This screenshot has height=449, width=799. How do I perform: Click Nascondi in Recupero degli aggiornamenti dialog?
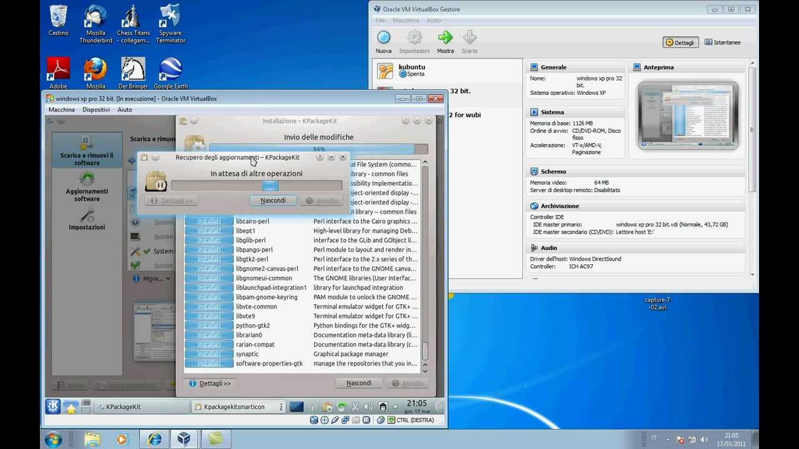click(273, 201)
